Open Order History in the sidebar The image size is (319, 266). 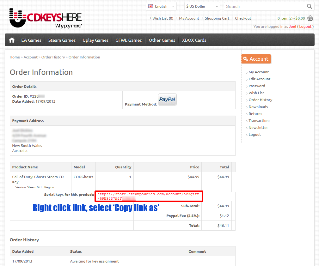point(261,100)
